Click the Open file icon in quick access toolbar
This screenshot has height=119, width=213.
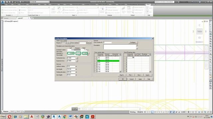(x=10, y=2)
